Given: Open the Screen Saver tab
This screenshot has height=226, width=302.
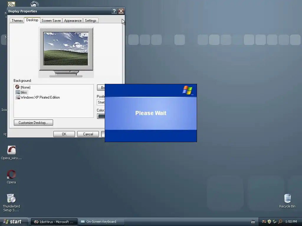Looking at the screenshot, I should coord(51,21).
